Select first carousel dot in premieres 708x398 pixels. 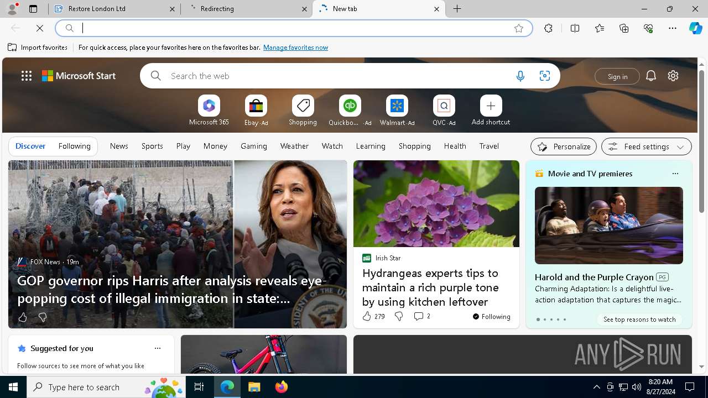click(x=538, y=320)
